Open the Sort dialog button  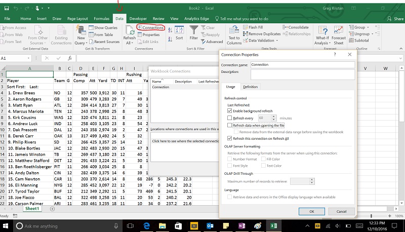[x=179, y=33]
